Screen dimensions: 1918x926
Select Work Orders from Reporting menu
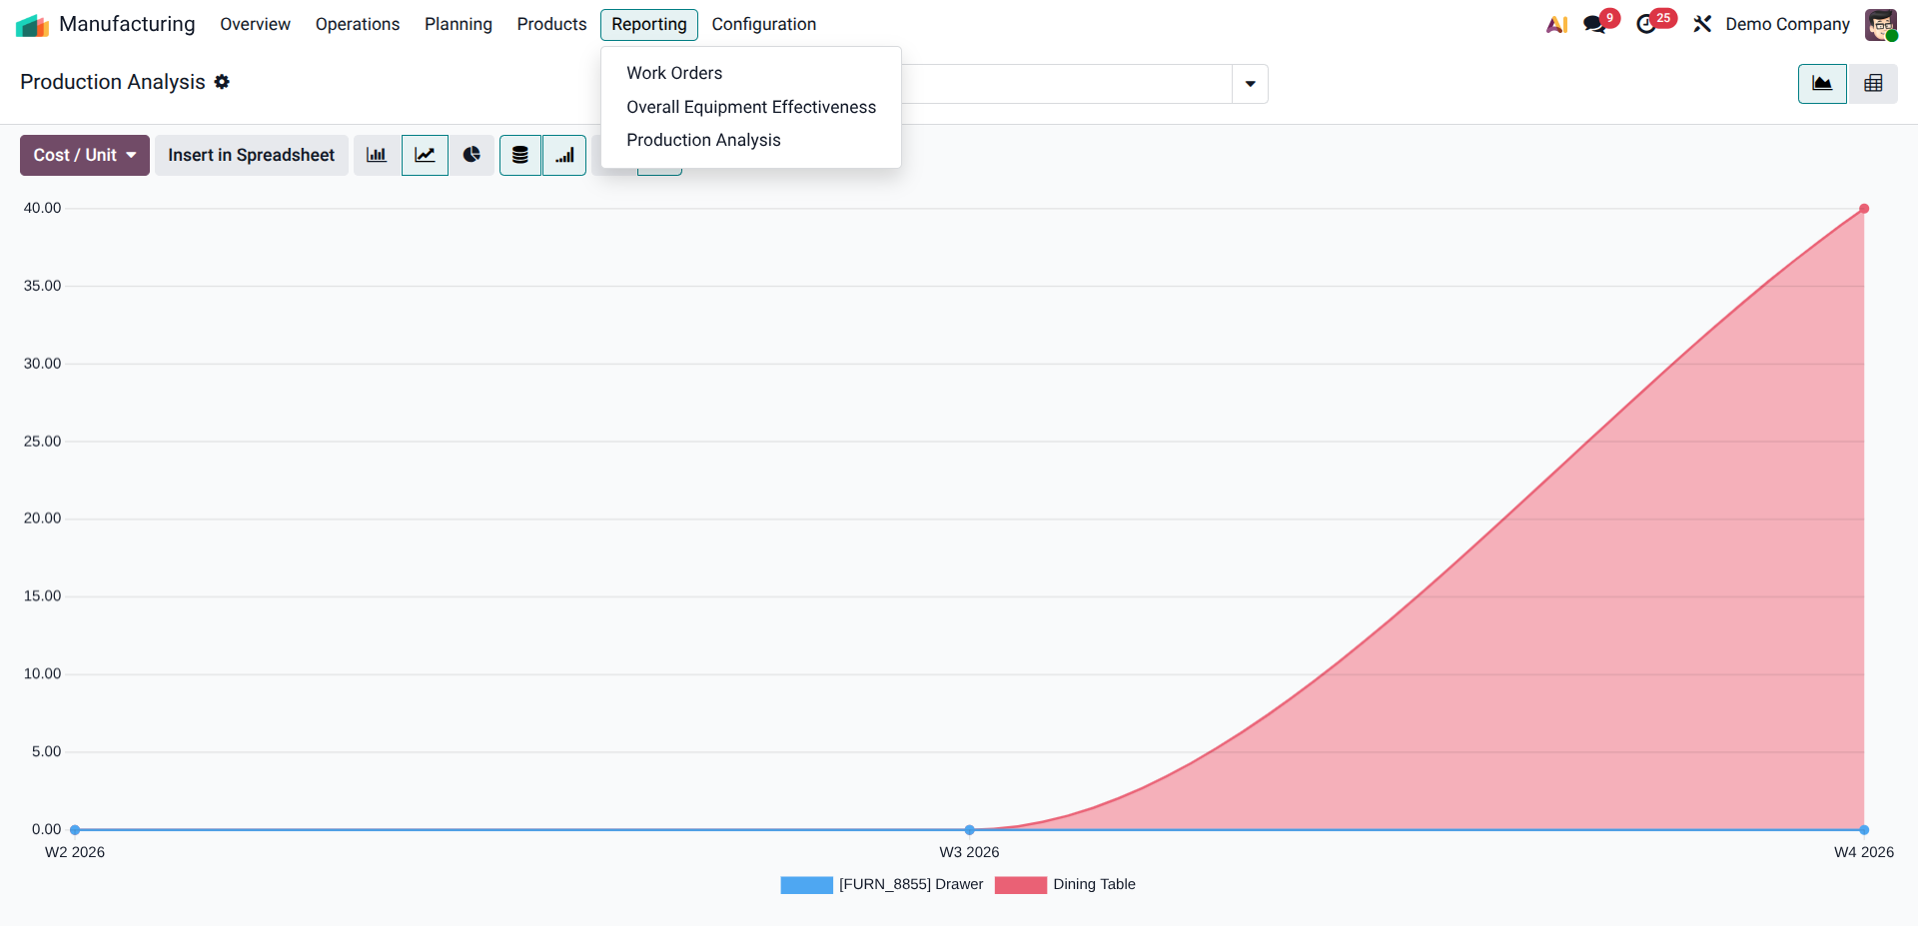click(x=674, y=73)
